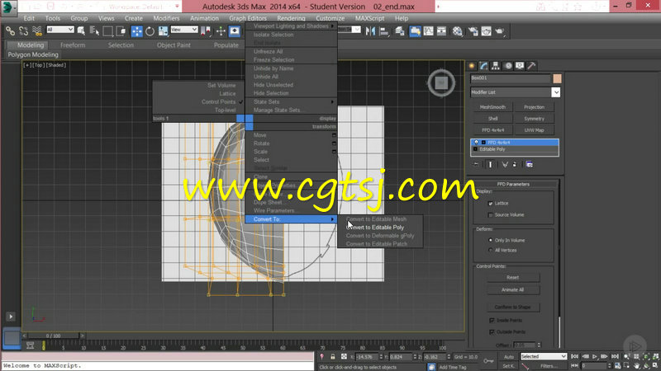
Task: Choose the Rectangular Selection Region tool
Action: pos(108,31)
